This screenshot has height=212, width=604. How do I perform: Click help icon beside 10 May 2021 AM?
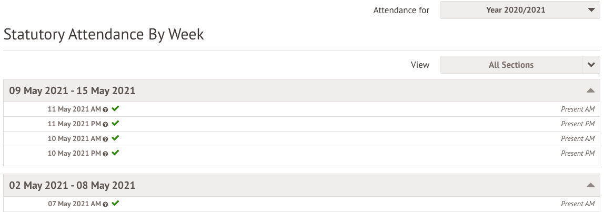click(x=106, y=139)
